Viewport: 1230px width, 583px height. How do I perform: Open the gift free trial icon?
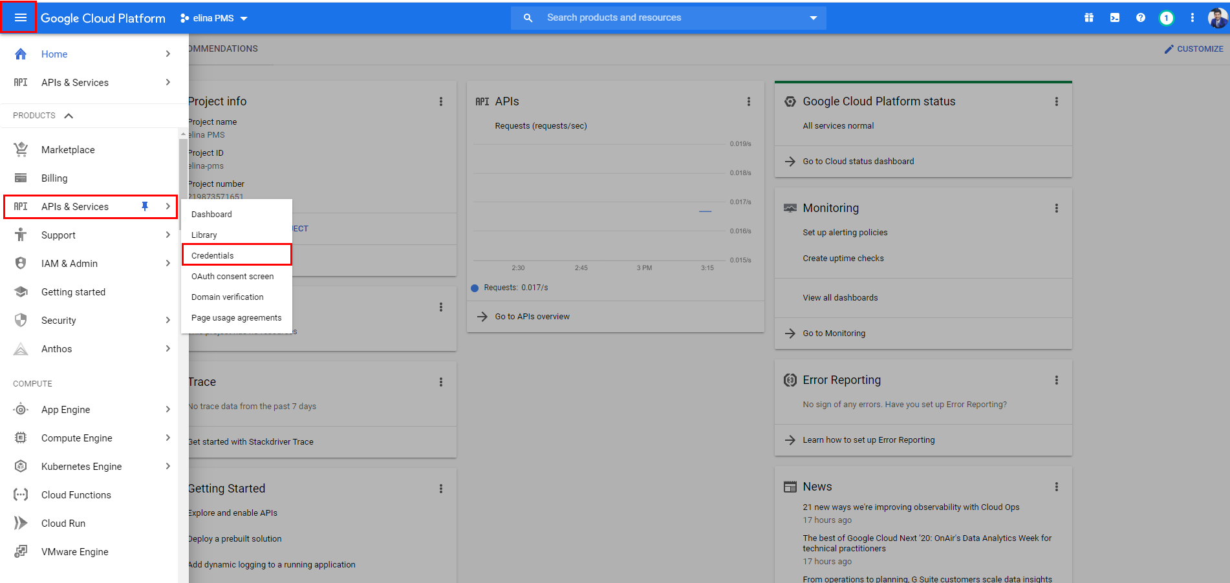pos(1089,17)
